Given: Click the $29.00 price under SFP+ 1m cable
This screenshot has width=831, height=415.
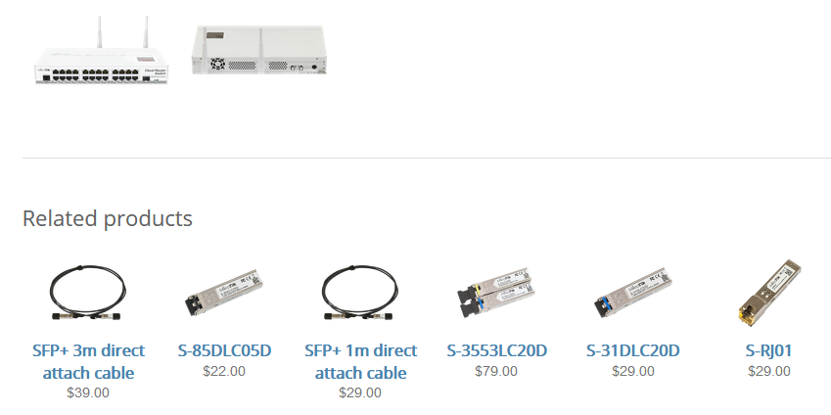Looking at the screenshot, I should (360, 392).
